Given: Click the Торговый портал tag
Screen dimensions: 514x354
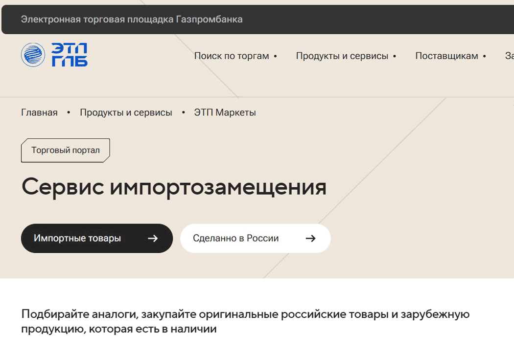Looking at the screenshot, I should coord(66,150).
